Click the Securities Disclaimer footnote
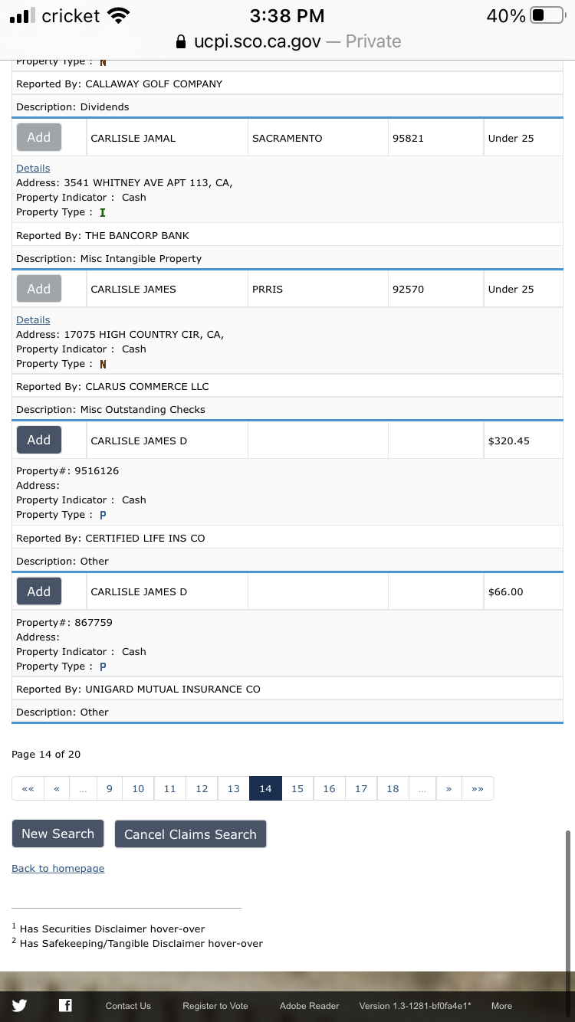The height and width of the screenshot is (1022, 575). coord(108,929)
